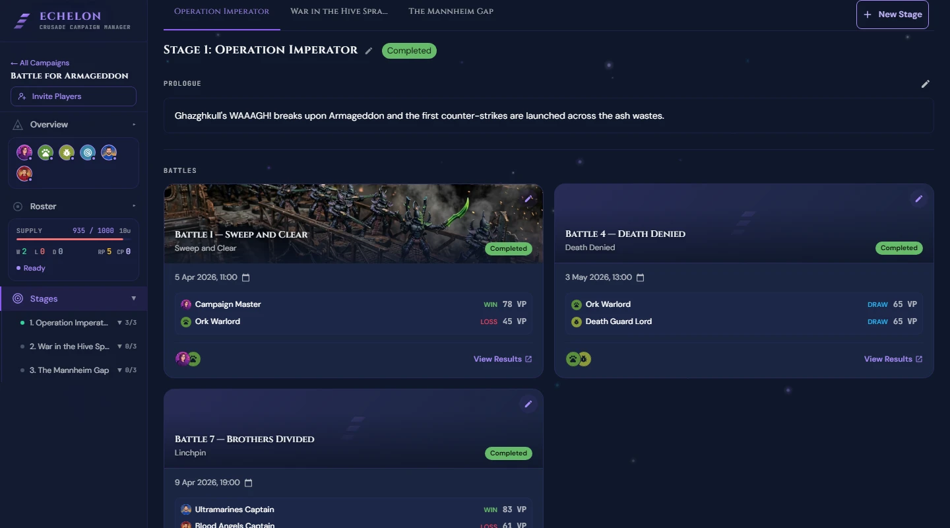The width and height of the screenshot is (950, 528).
Task: Click the Linchpin subtitle on Battle 7
Action: (x=191, y=453)
